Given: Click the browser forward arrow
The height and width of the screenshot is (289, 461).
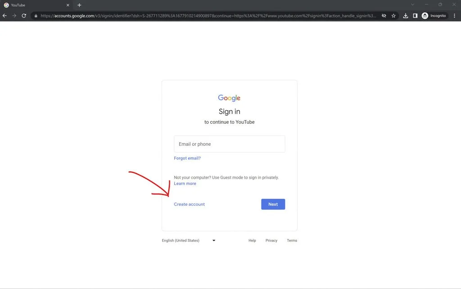Looking at the screenshot, I should 14,15.
